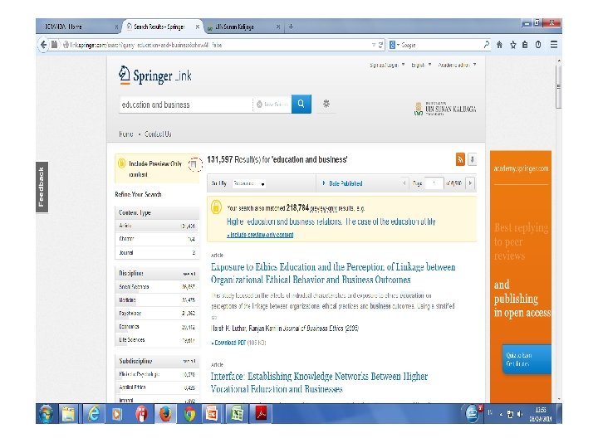Click Include preview-only content link
The height and width of the screenshot is (448, 598).
click(x=260, y=235)
